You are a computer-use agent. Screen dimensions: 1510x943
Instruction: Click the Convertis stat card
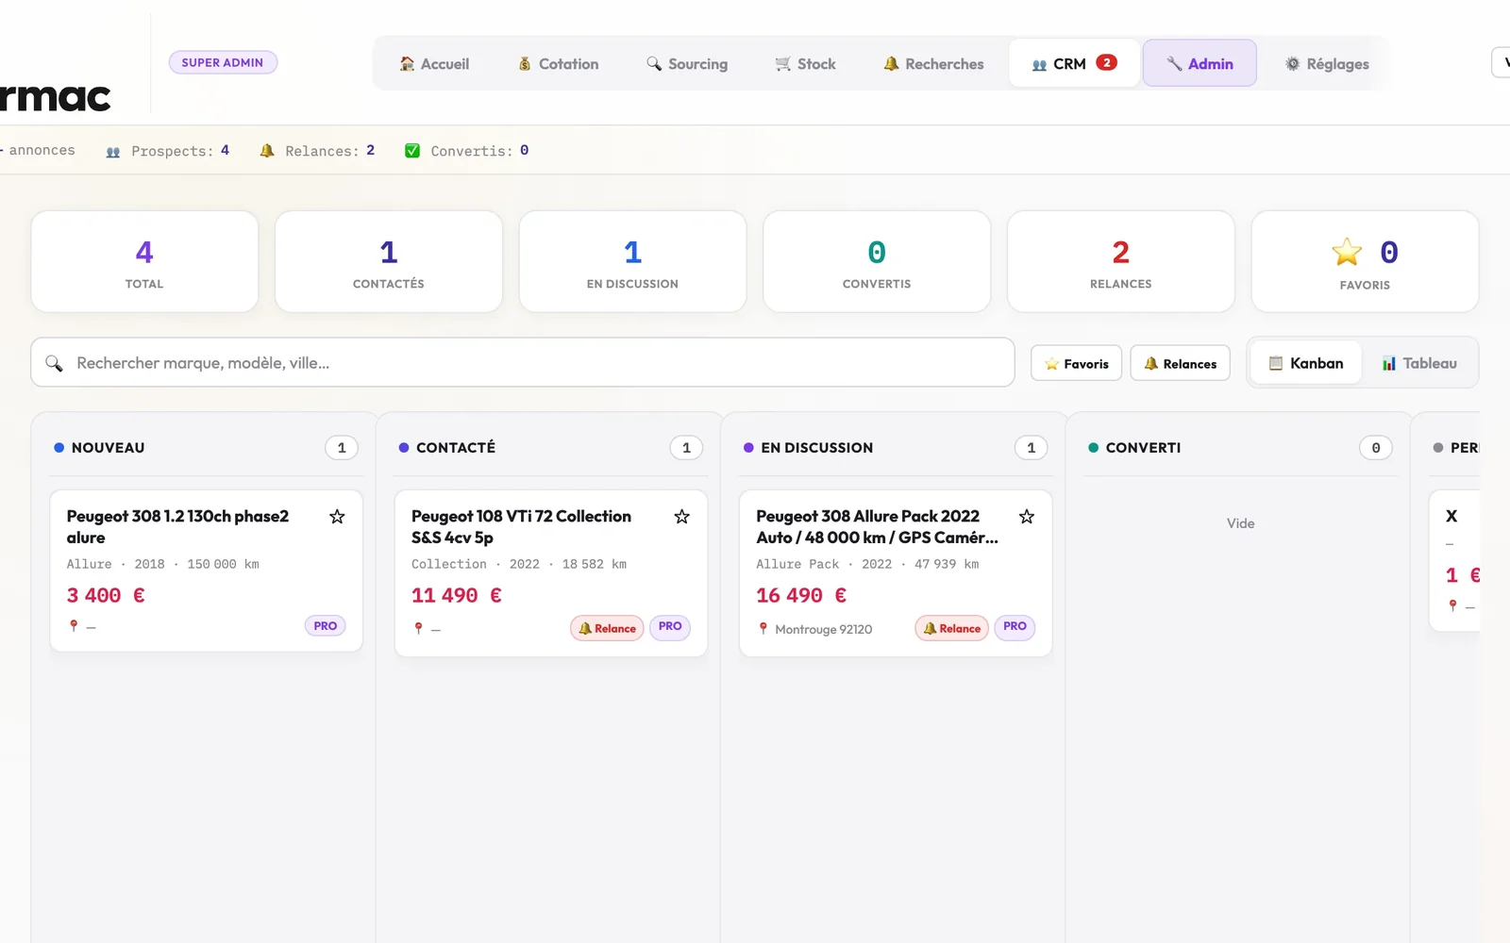(877, 261)
